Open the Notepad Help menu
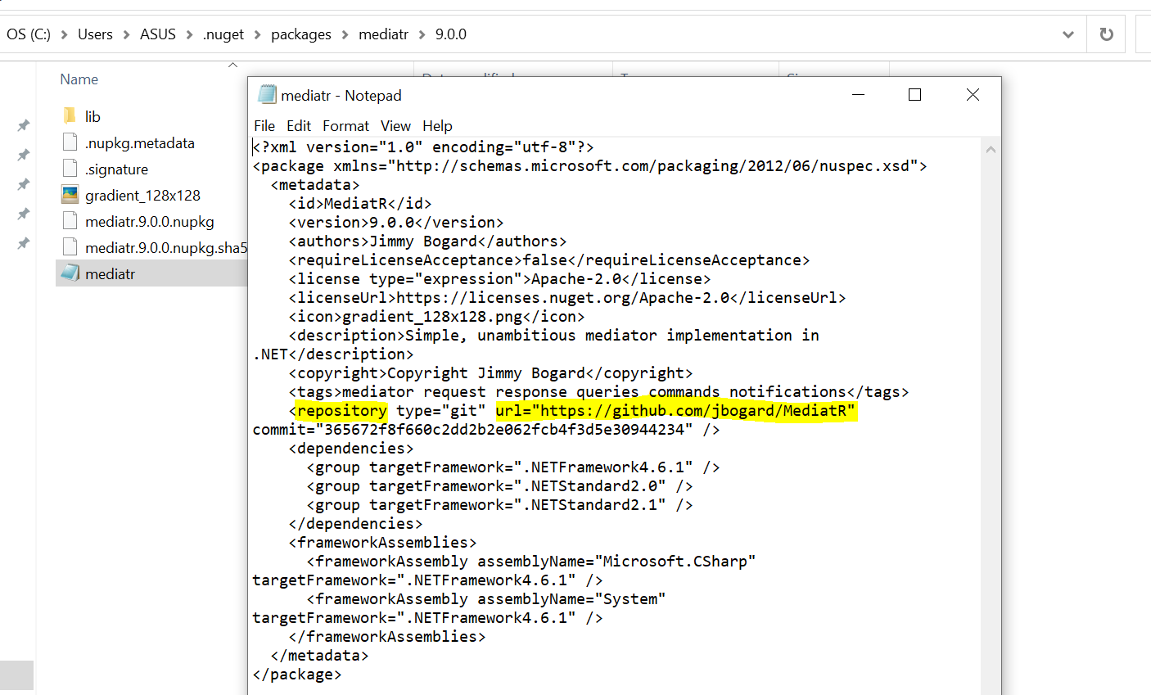The image size is (1151, 695). [x=437, y=126]
